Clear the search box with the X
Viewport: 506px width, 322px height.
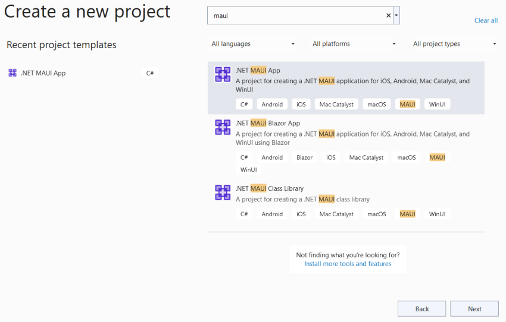tap(389, 15)
